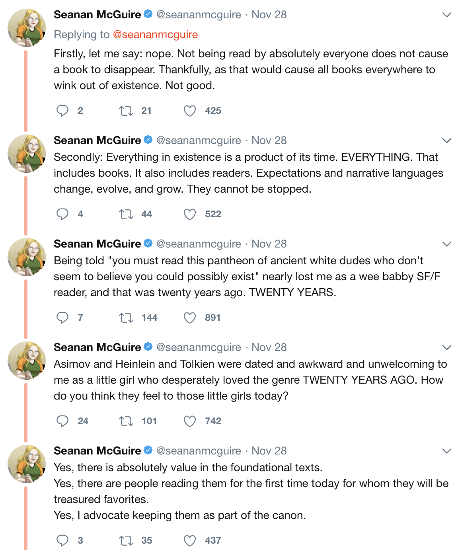The image size is (456, 550).
Task: Expand the chevron menu on the 'Secondly' tweet
Action: [x=446, y=140]
